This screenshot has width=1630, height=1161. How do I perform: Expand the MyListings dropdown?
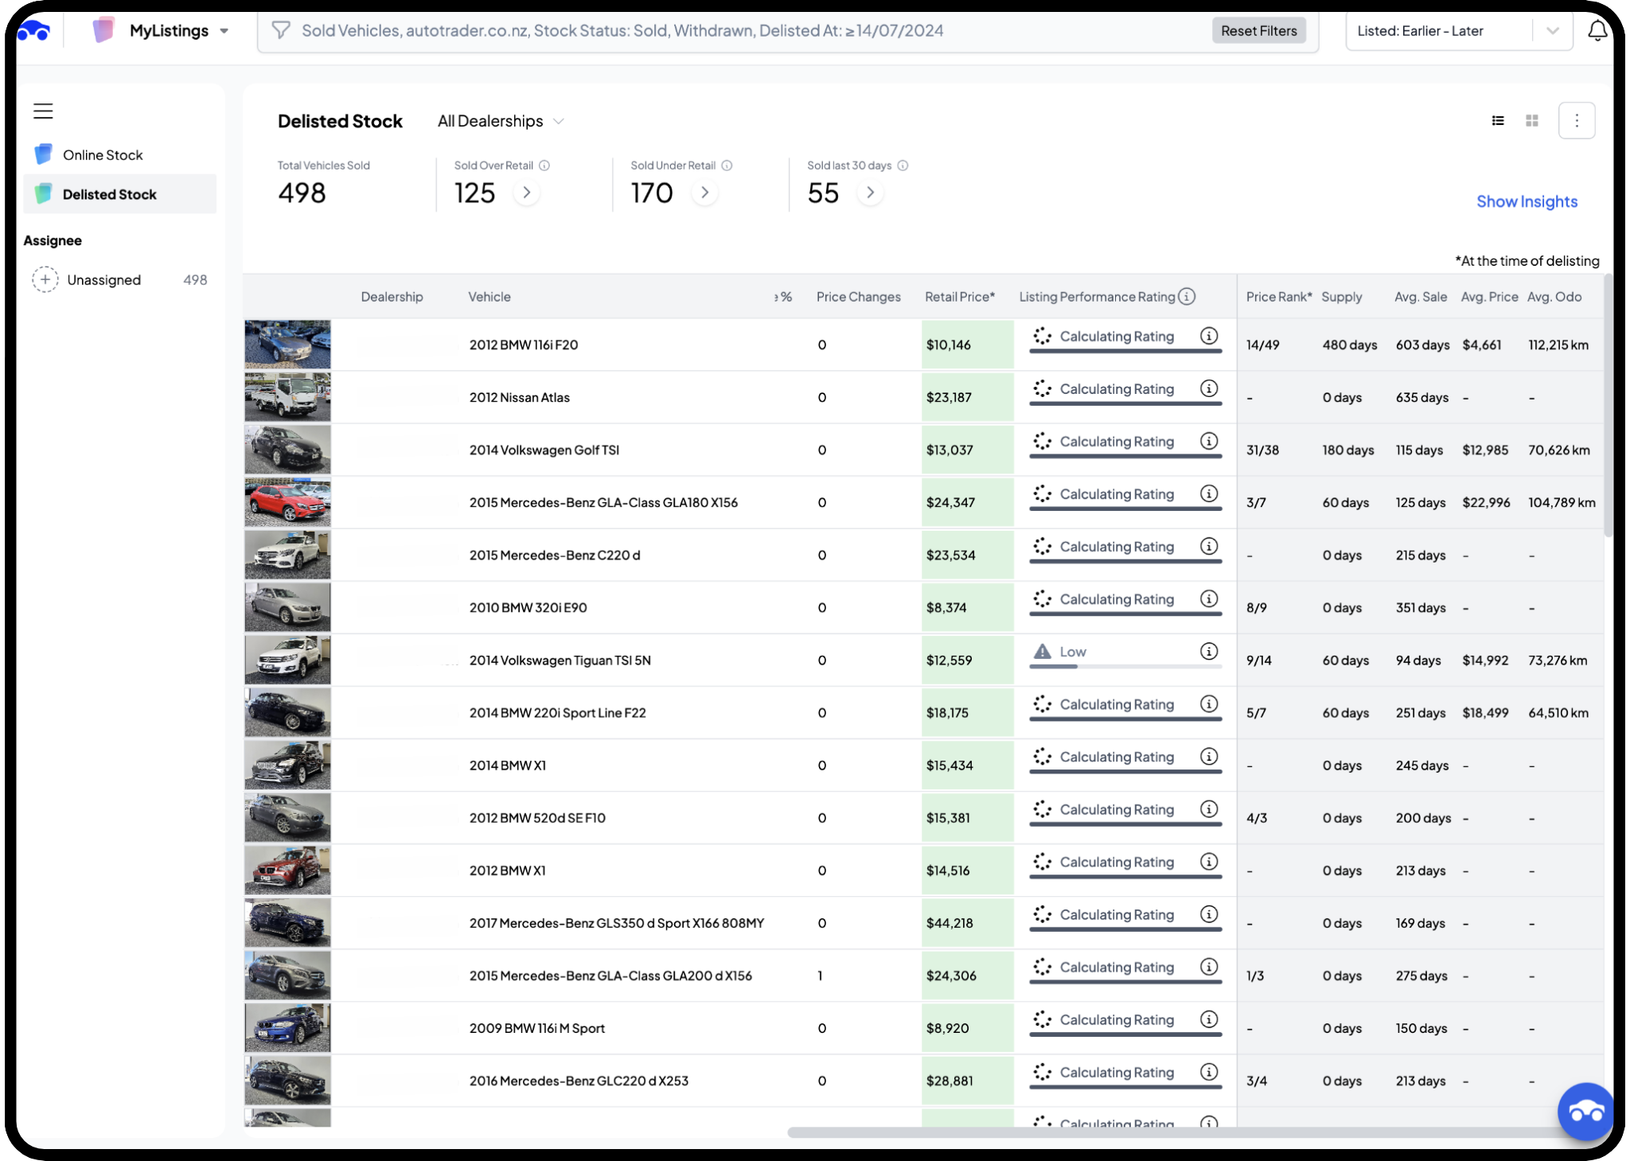pos(224,31)
